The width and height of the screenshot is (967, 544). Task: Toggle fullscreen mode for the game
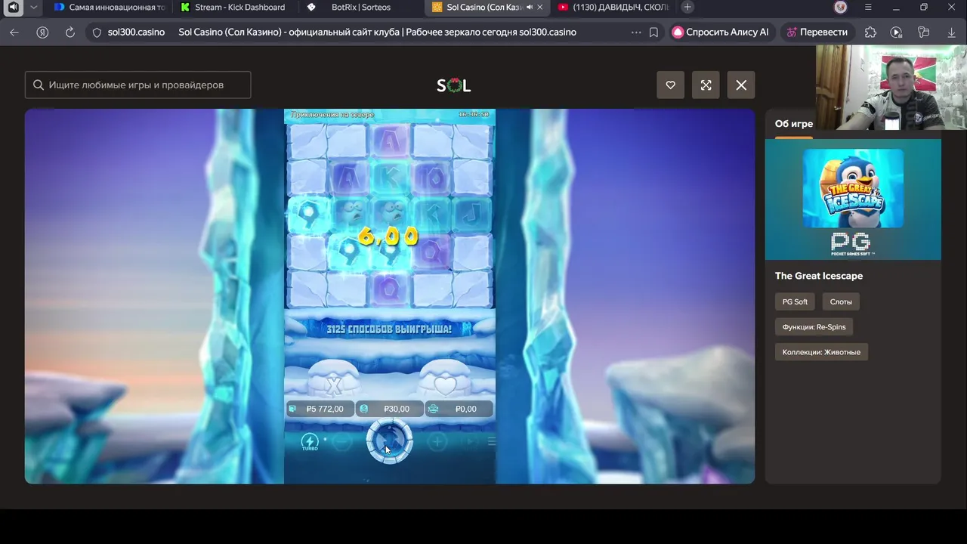pos(706,85)
